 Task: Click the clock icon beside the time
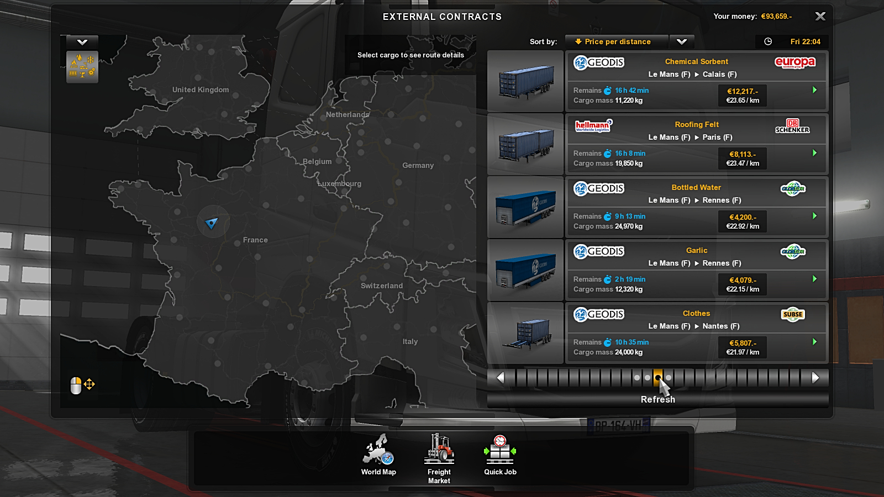(x=768, y=41)
